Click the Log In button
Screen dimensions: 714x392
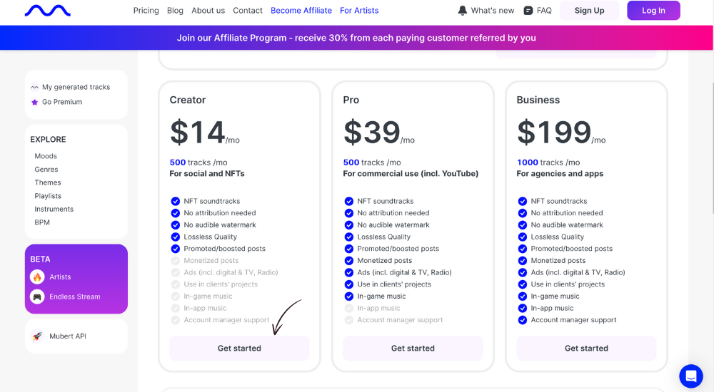coord(653,11)
